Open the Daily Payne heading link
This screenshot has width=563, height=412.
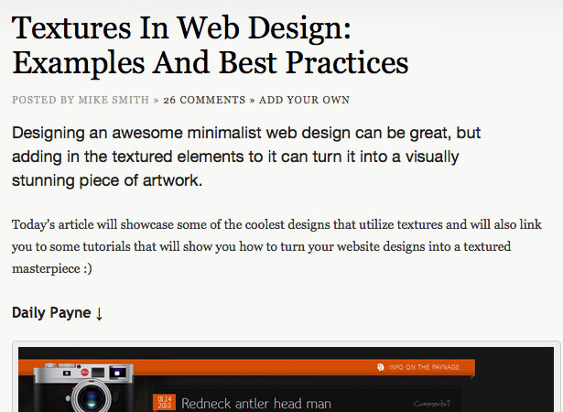pos(51,312)
